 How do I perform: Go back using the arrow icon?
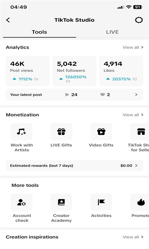click(x=8, y=20)
